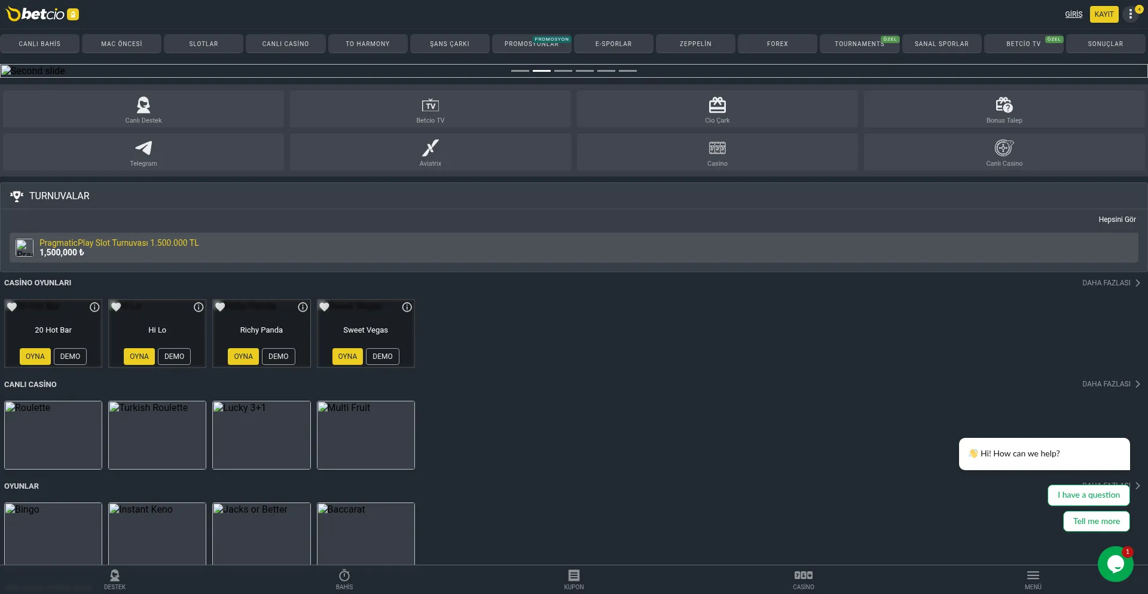Select the Şans Çarkı menu tab
The image size is (1148, 594).
pos(449,44)
